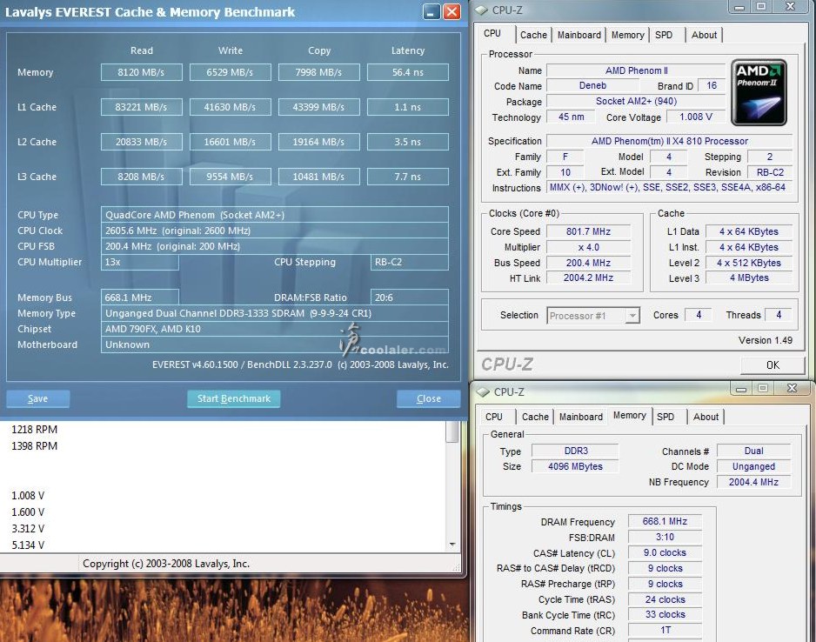Click the L3 Cache Copy value 10481 MB/s
The width and height of the screenshot is (816, 642).
(x=319, y=177)
